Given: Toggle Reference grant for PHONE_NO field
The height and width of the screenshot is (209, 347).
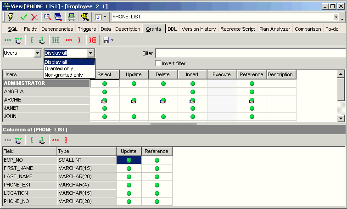Looking at the screenshot, I should pos(157,202).
